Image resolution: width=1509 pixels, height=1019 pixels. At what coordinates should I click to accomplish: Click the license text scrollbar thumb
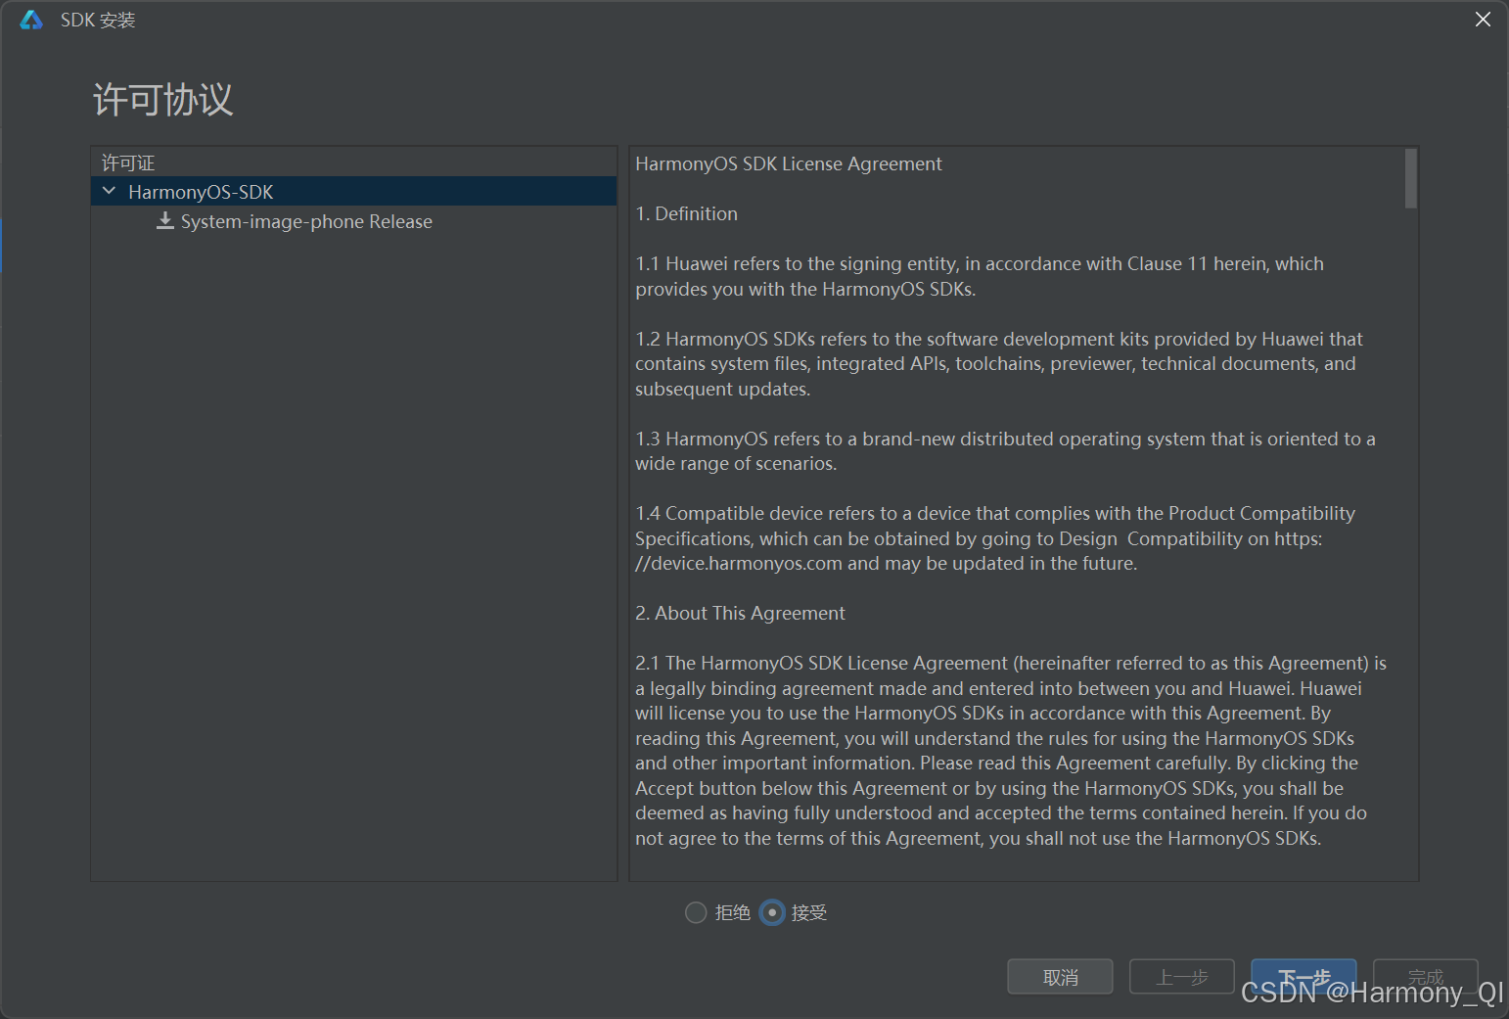click(x=1410, y=178)
